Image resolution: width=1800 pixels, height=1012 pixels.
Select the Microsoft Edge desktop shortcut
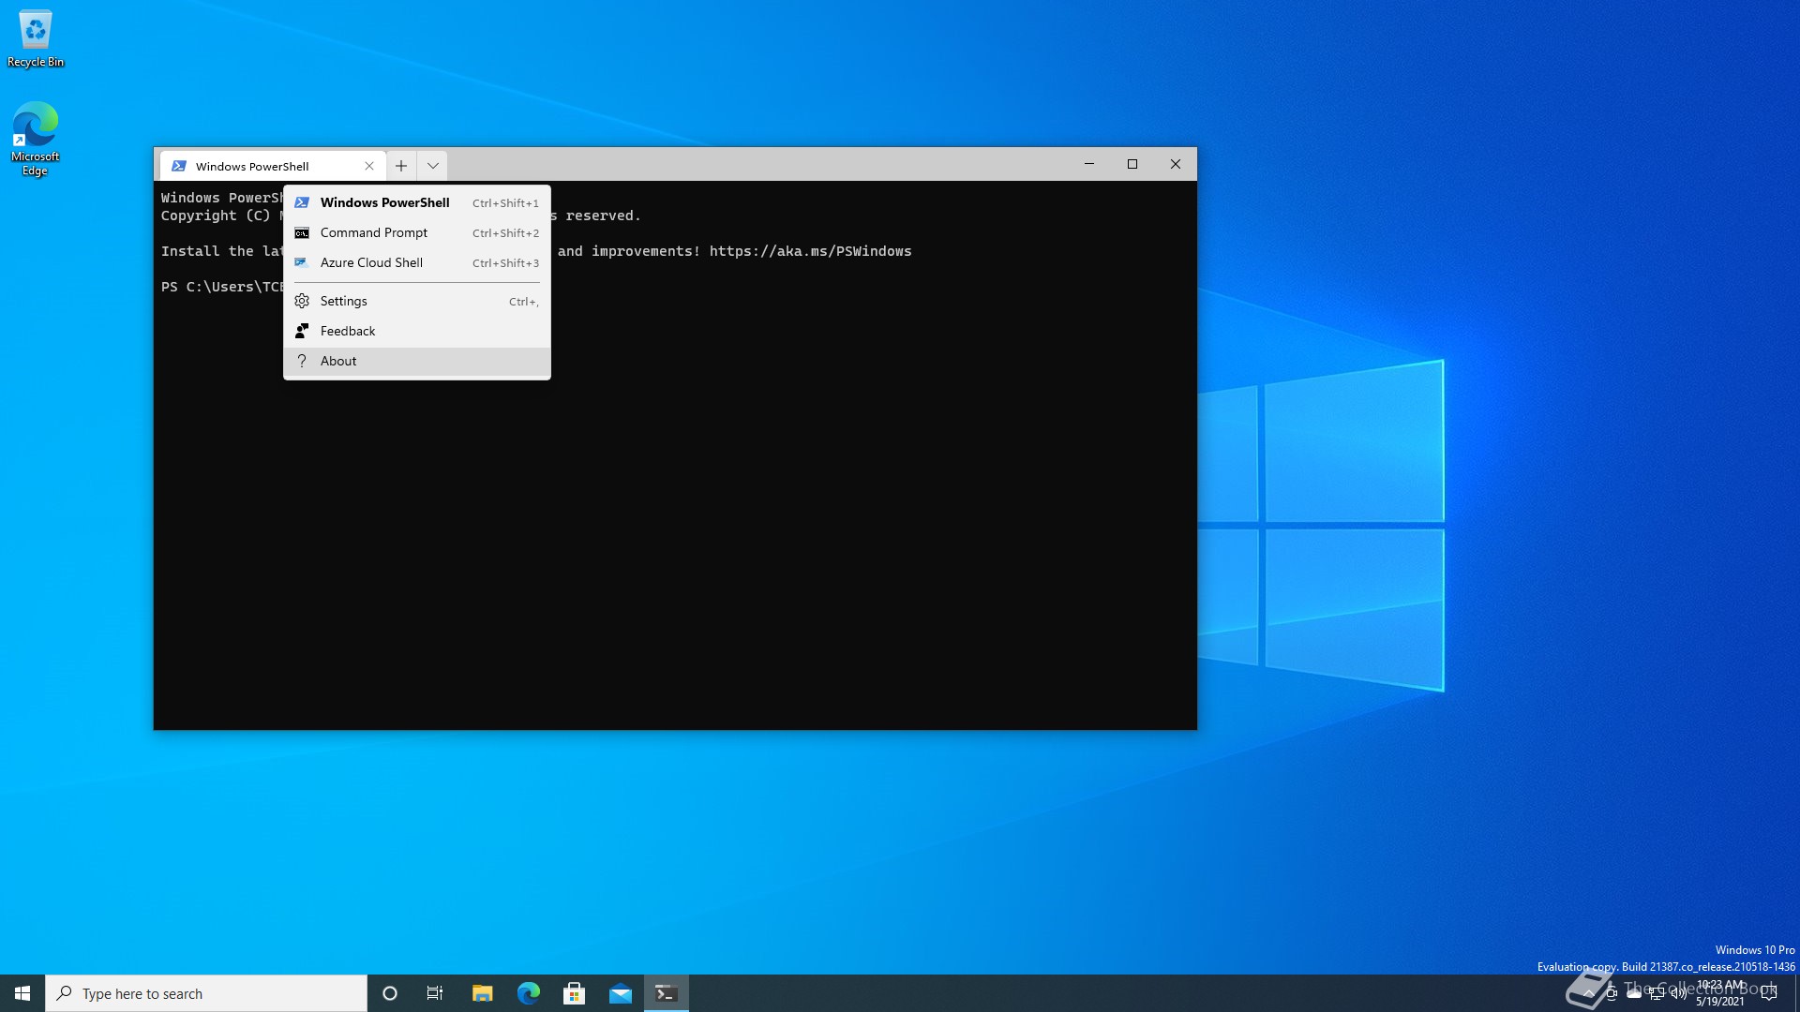(x=36, y=139)
